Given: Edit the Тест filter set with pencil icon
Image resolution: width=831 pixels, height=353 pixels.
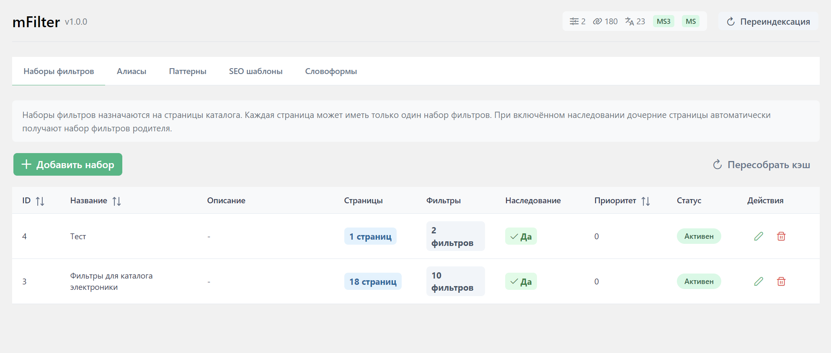Looking at the screenshot, I should point(759,236).
